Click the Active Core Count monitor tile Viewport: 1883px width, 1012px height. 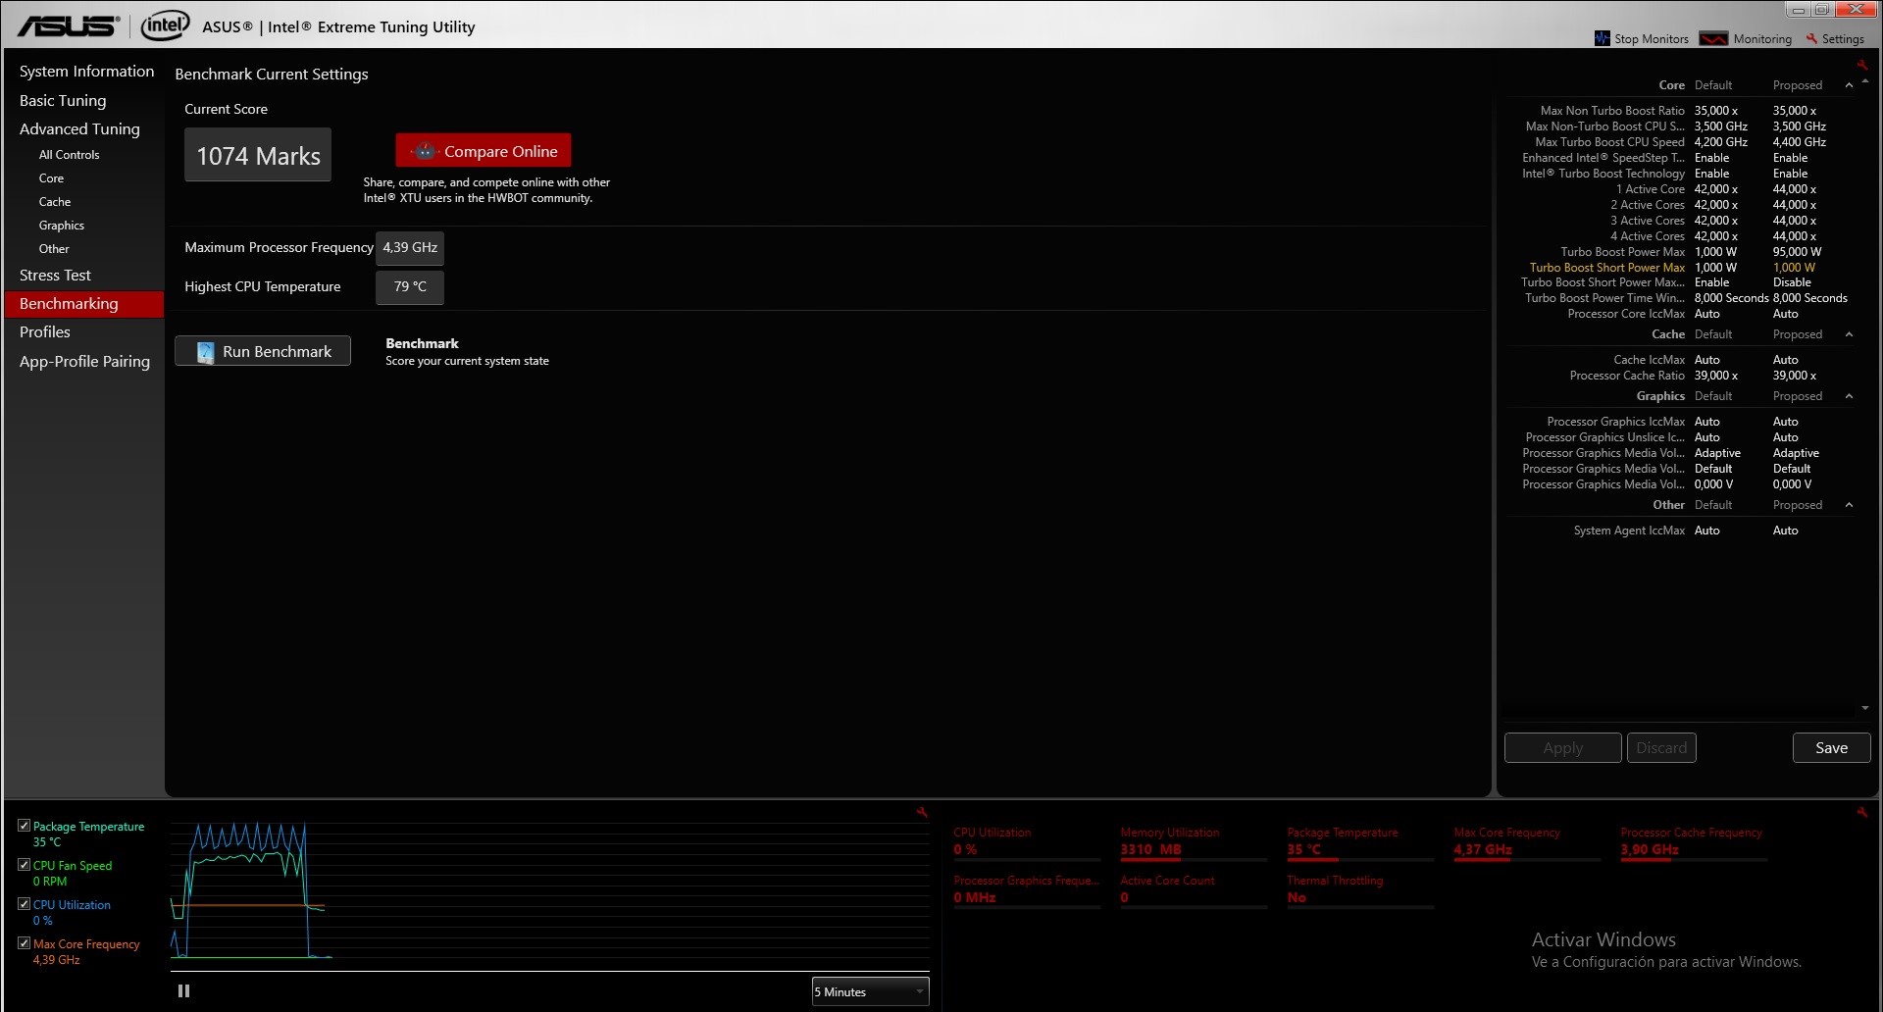tap(1194, 889)
